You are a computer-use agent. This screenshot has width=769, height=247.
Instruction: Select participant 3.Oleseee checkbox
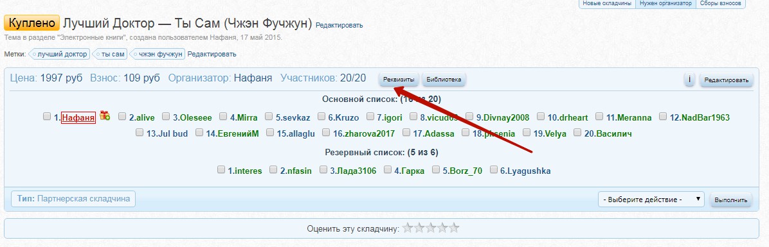(x=166, y=116)
